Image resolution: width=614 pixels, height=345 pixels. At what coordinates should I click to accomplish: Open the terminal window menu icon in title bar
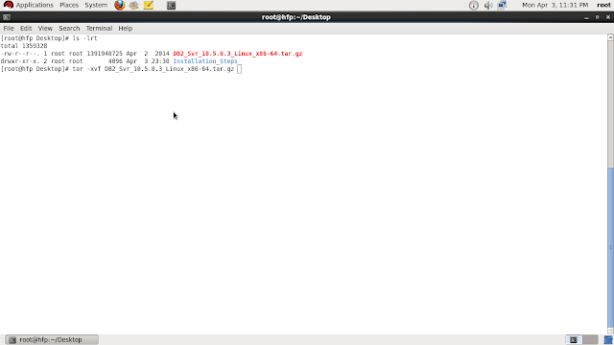[7, 17]
